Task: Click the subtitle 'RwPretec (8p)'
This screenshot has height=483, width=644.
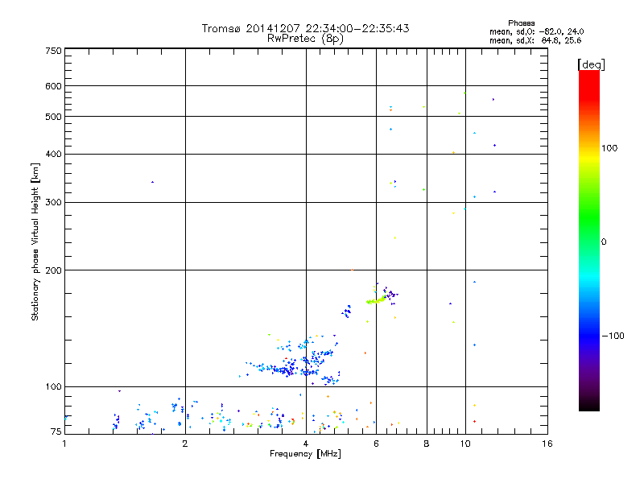Action: pos(305,39)
